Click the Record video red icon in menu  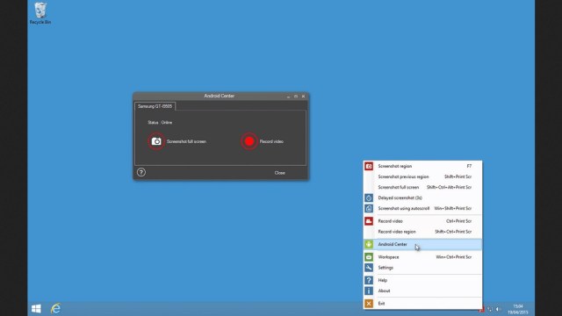pyautogui.click(x=369, y=221)
